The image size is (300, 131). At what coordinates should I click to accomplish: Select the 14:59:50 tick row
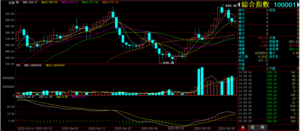268,95
